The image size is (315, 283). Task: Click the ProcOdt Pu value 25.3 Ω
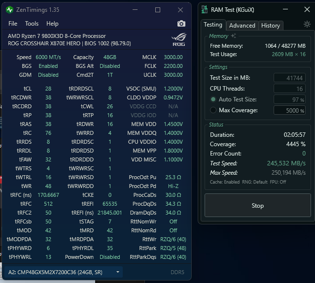pyautogui.click(x=173, y=177)
